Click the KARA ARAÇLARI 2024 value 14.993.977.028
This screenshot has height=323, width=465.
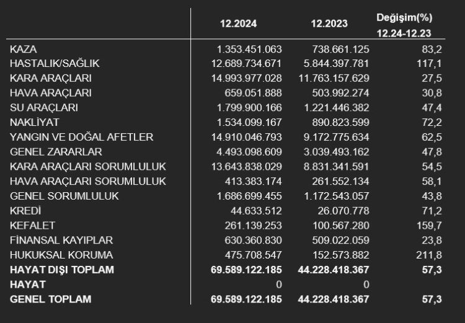[x=246, y=78]
